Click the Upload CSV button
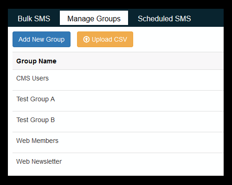Screen dimensions: 232x185 click(105, 39)
